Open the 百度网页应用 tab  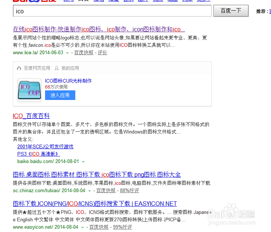(x=37, y=68)
